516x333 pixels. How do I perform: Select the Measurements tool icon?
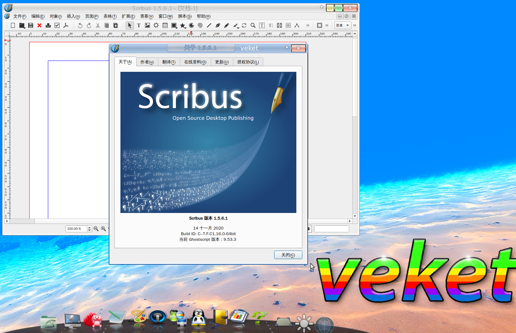[x=297, y=25]
